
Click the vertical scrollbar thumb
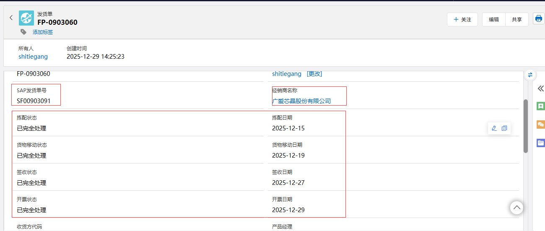(x=526, y=126)
